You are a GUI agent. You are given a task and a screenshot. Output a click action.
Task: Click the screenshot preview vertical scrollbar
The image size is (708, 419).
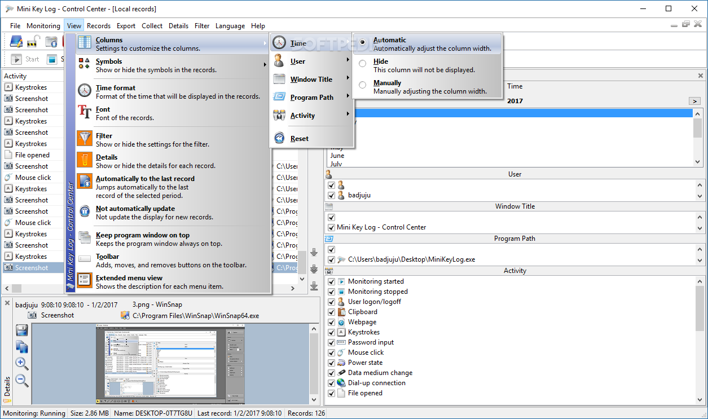[314, 363]
